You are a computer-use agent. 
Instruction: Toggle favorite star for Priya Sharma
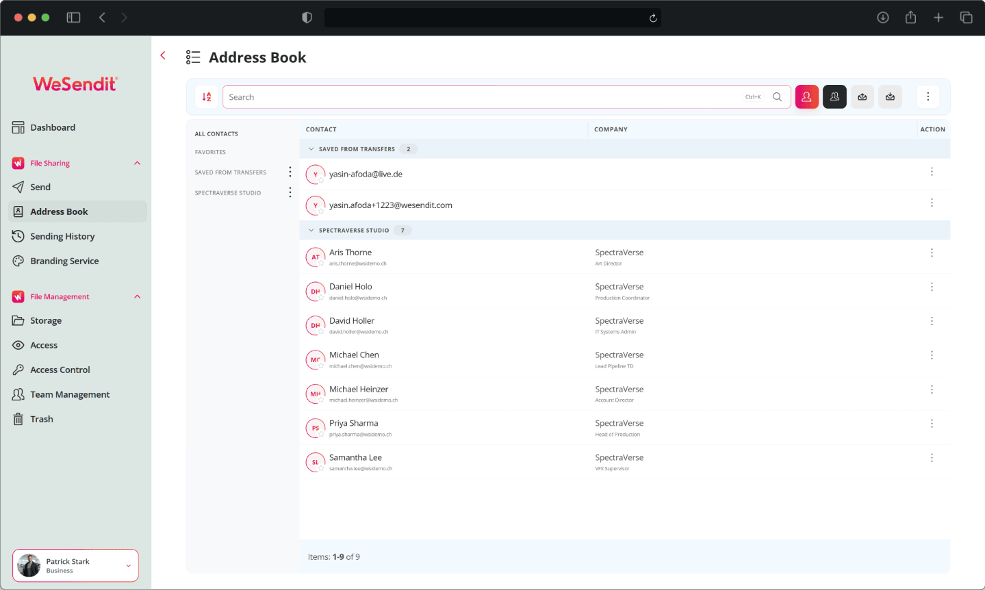pos(321,435)
